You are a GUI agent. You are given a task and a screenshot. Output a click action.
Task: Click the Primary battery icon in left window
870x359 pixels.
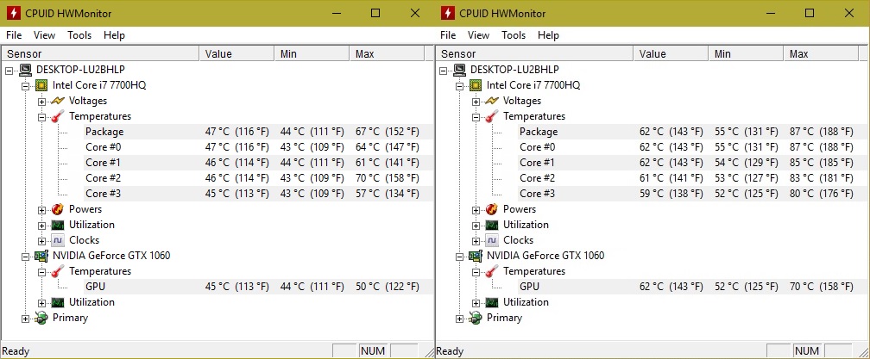pyautogui.click(x=41, y=318)
